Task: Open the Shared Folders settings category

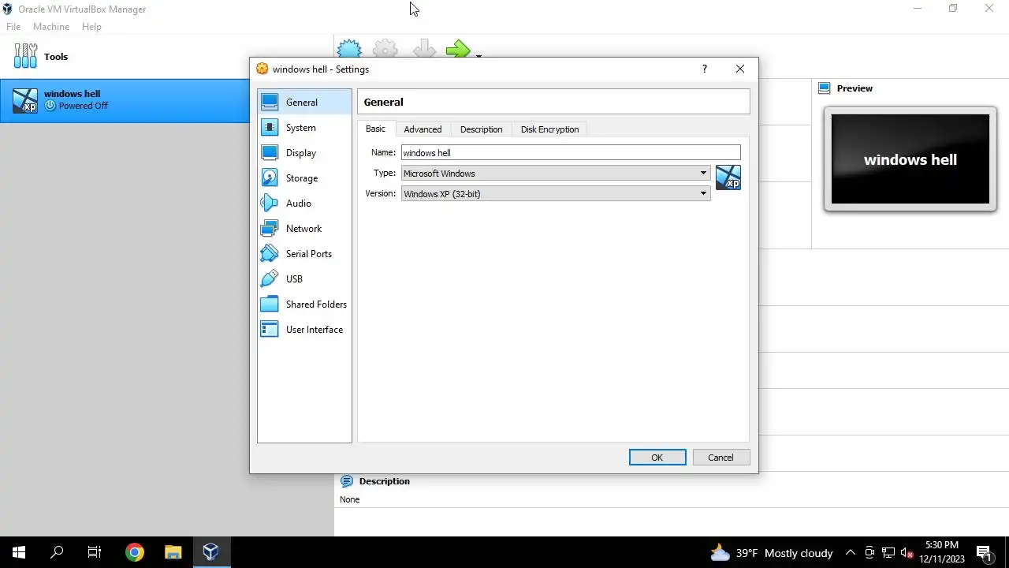Action: (x=304, y=304)
